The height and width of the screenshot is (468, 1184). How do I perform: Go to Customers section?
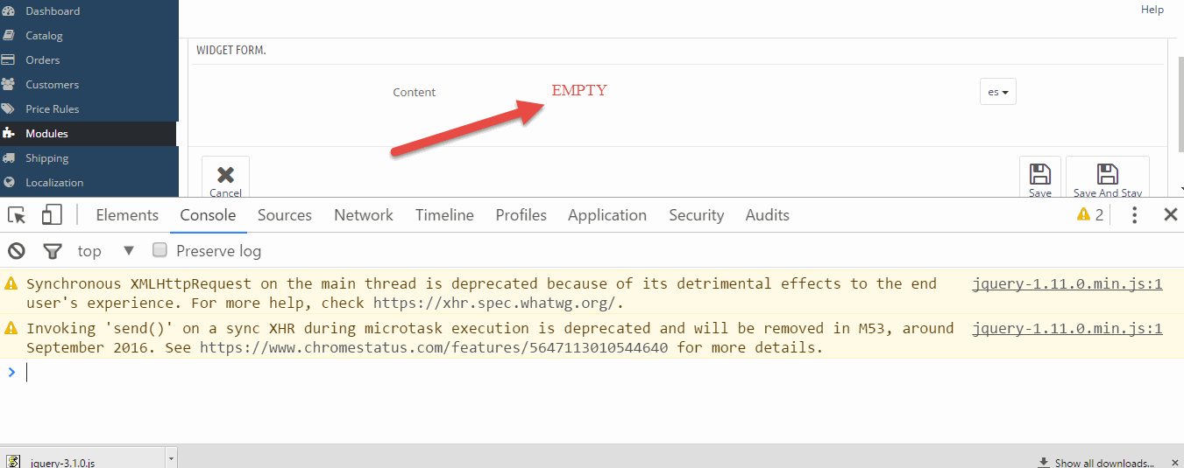[x=52, y=85]
